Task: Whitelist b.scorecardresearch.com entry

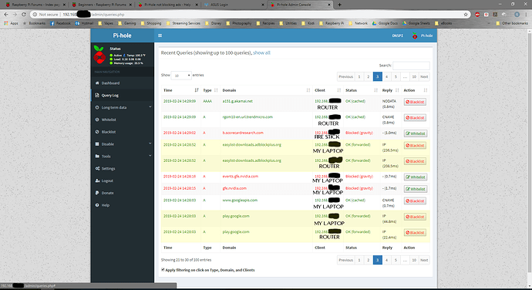Action: pos(416,133)
